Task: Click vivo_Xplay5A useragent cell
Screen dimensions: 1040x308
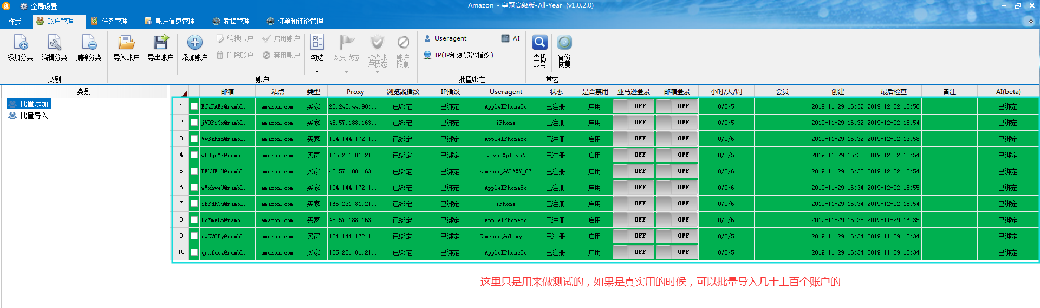Action: 506,155
